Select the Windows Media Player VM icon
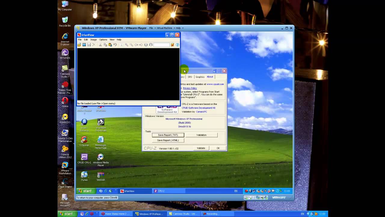Viewport: 385px width, 217px height. coord(101,160)
